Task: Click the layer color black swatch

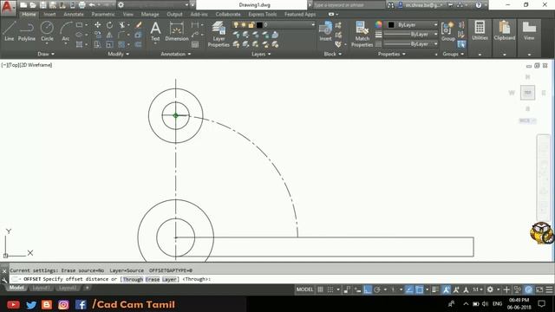Action: point(259,25)
